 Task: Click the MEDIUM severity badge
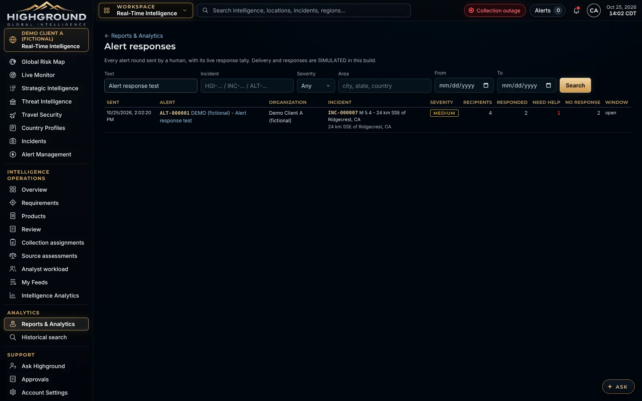coord(444,113)
